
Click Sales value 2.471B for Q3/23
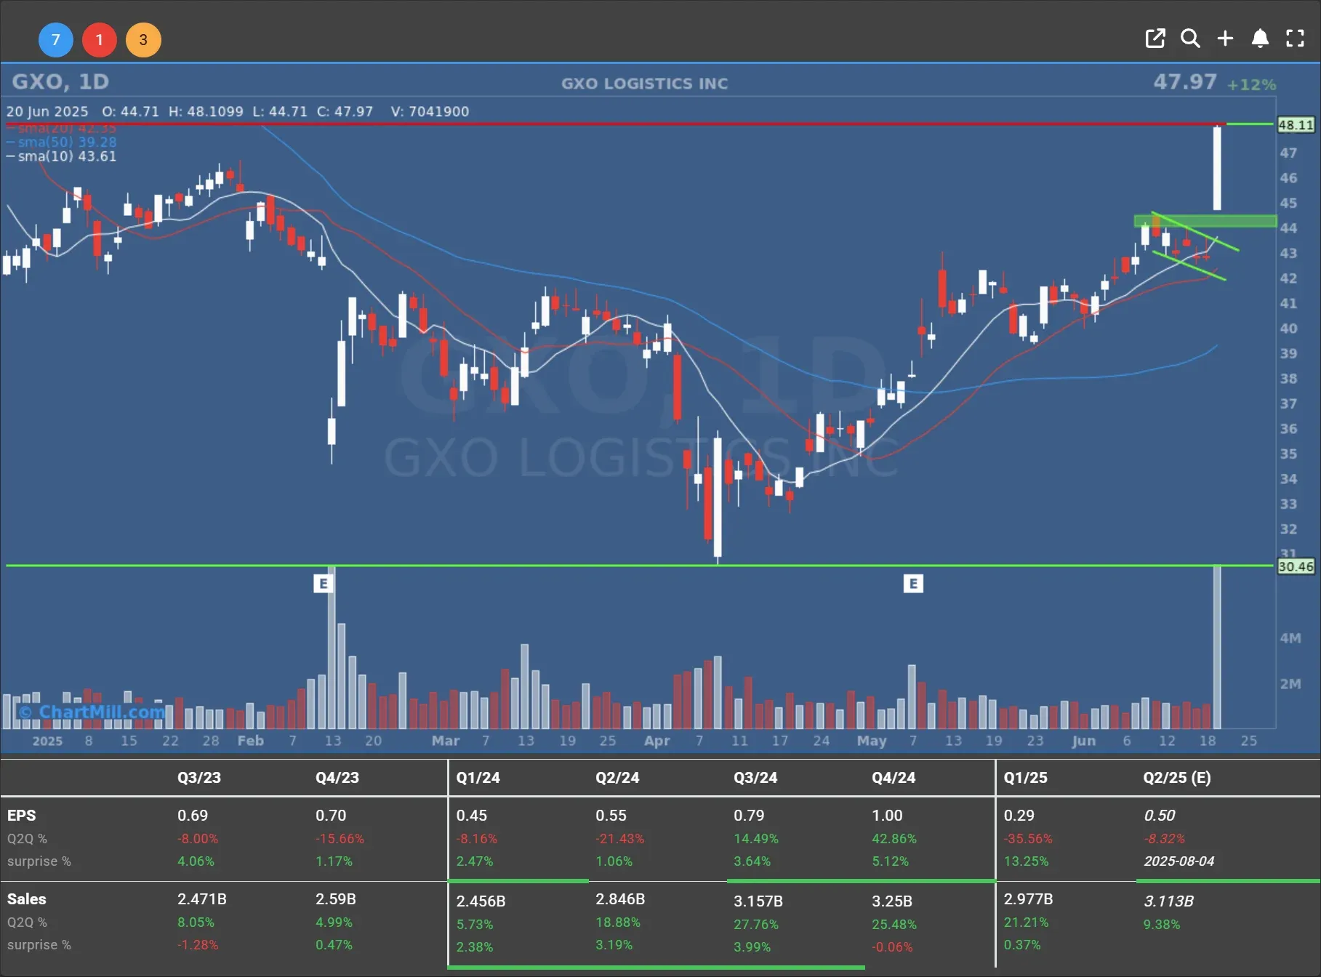tap(202, 899)
